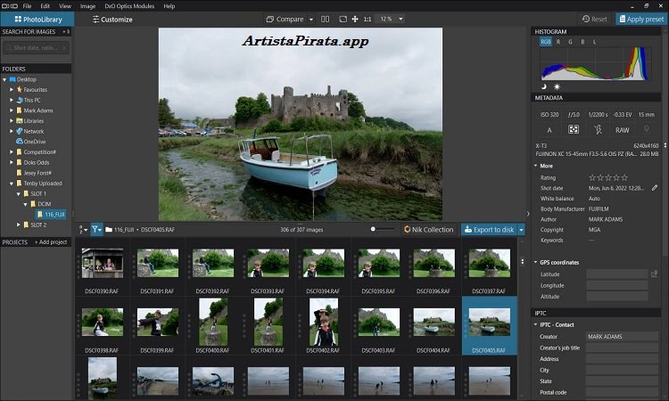The width and height of the screenshot is (669, 401).
Task: Click the 1:1 zoom icon
Action: [368, 19]
